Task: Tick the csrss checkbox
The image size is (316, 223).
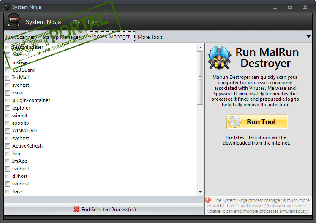Action: (x=8, y=93)
